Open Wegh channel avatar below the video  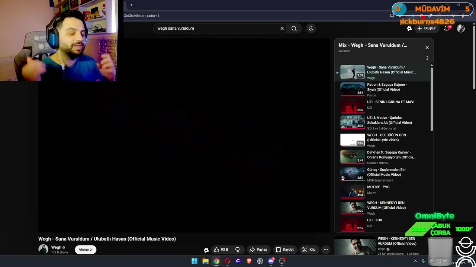pos(43,249)
